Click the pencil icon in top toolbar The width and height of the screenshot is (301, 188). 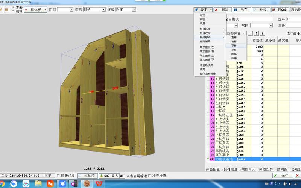(x=1, y=10)
